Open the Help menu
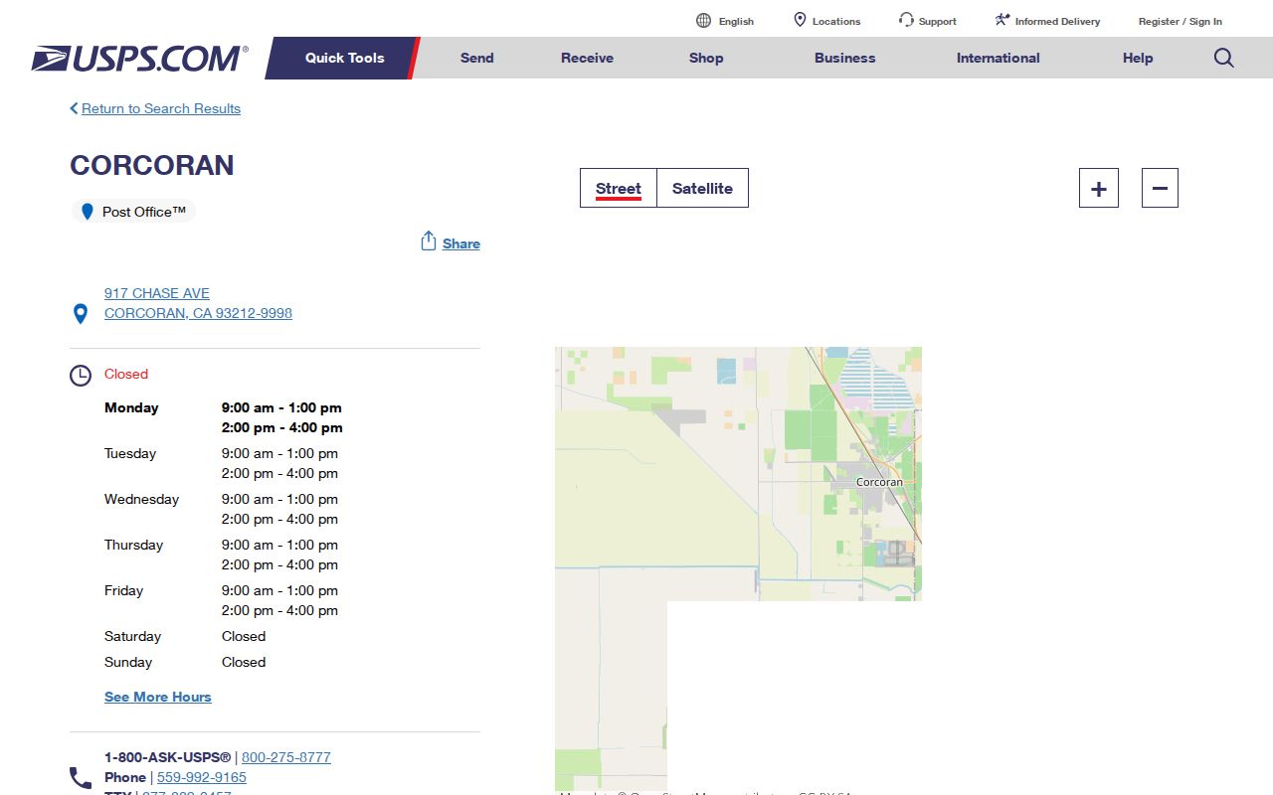Viewport: 1273px width, 795px height. tap(1138, 58)
